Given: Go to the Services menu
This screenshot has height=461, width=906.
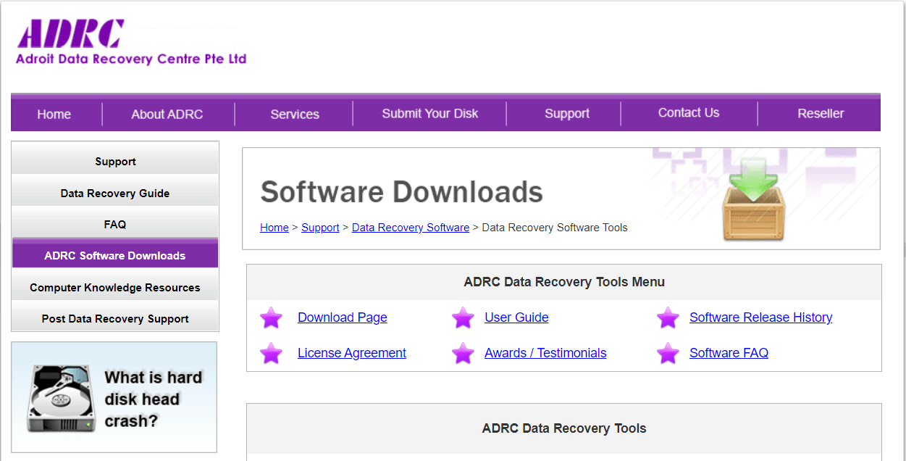Looking at the screenshot, I should click(295, 114).
